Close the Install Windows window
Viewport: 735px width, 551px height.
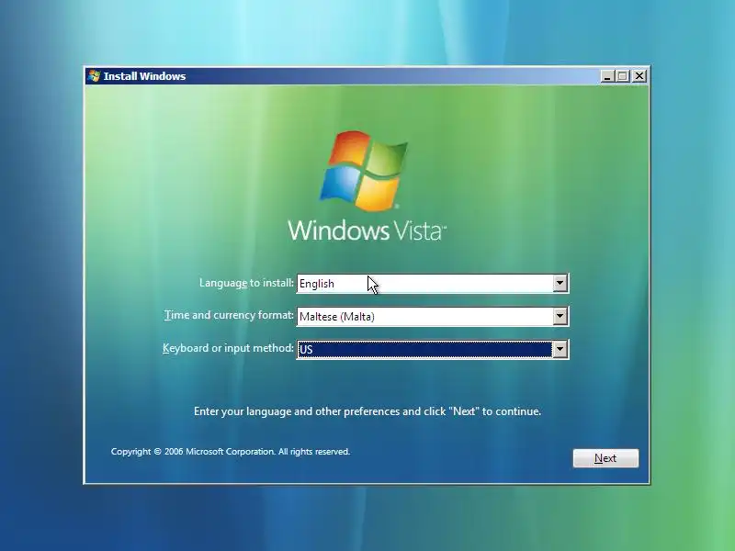pyautogui.click(x=639, y=76)
